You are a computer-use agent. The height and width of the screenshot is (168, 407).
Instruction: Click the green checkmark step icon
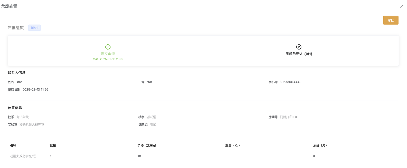pyautogui.click(x=108, y=47)
